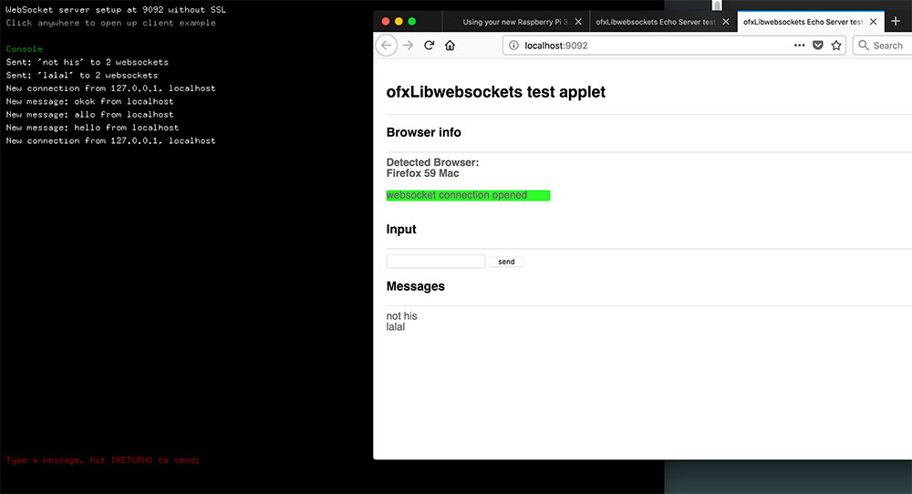Save the page to Pocket
Viewport: 912px width, 494px height.
[818, 46]
